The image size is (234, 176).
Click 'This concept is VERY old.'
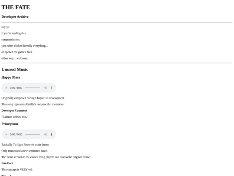pos(17,169)
